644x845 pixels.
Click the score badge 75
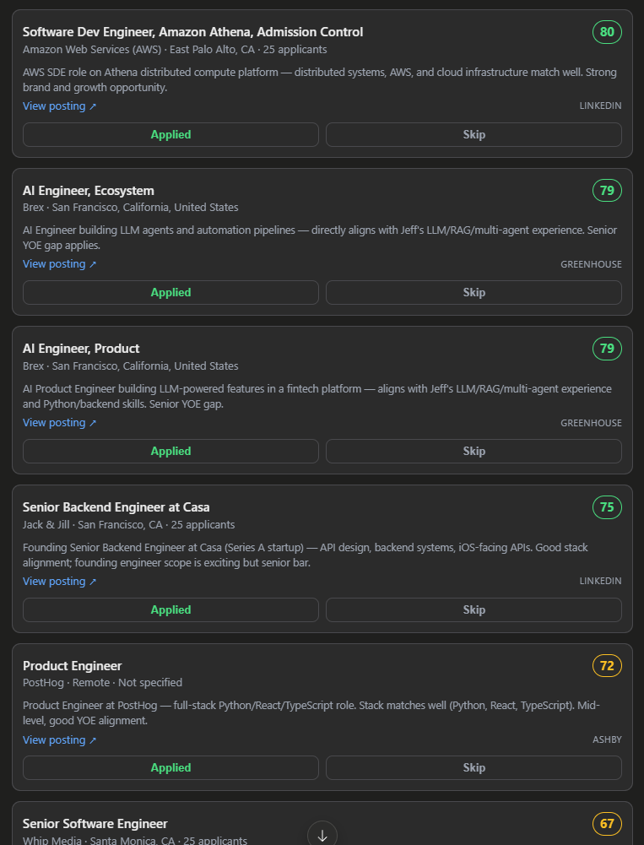(607, 507)
